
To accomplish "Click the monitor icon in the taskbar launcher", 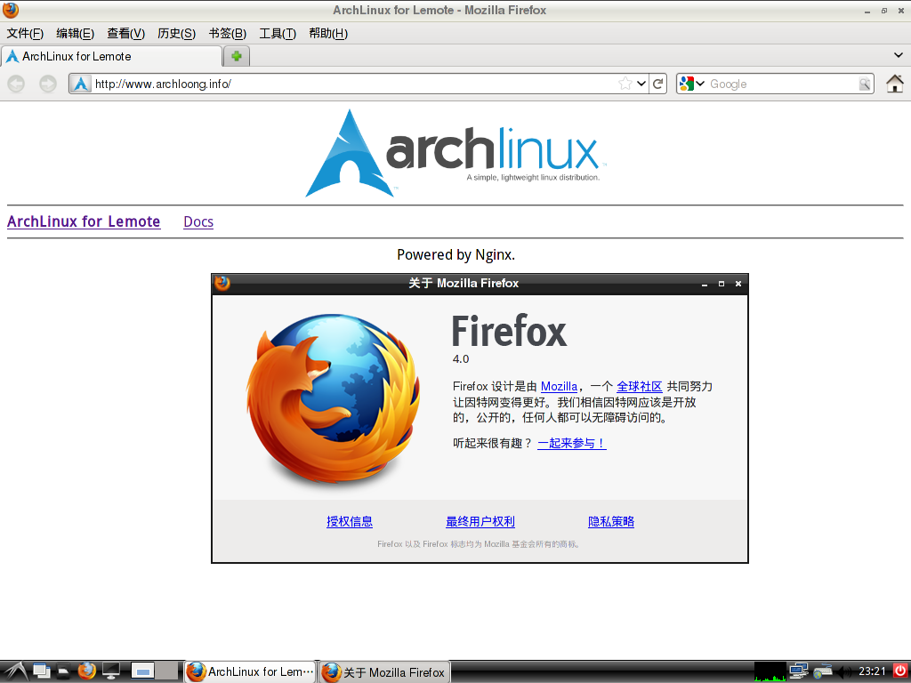I will (x=111, y=671).
